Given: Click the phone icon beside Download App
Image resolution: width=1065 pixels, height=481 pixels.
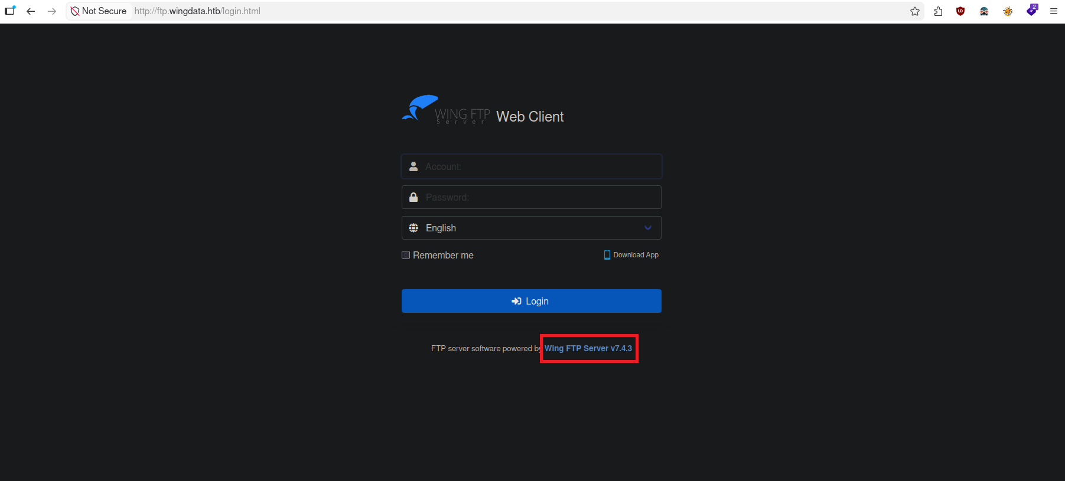Looking at the screenshot, I should [x=607, y=255].
